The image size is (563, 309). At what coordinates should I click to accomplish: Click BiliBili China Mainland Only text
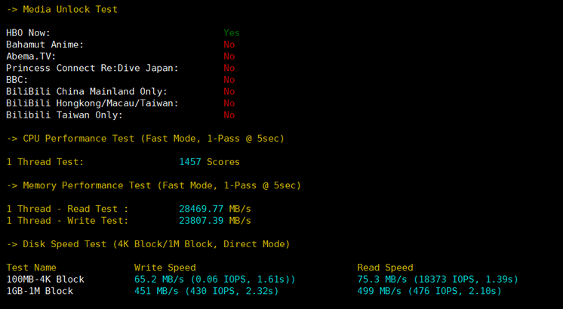click(x=87, y=92)
